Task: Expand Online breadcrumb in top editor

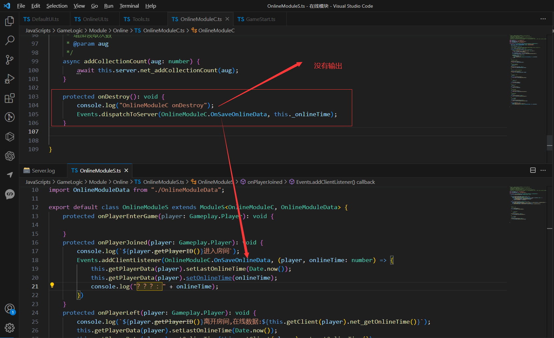Action: [x=120, y=30]
